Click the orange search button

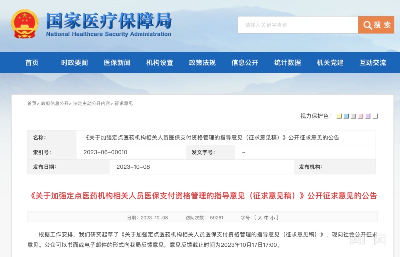(376, 25)
